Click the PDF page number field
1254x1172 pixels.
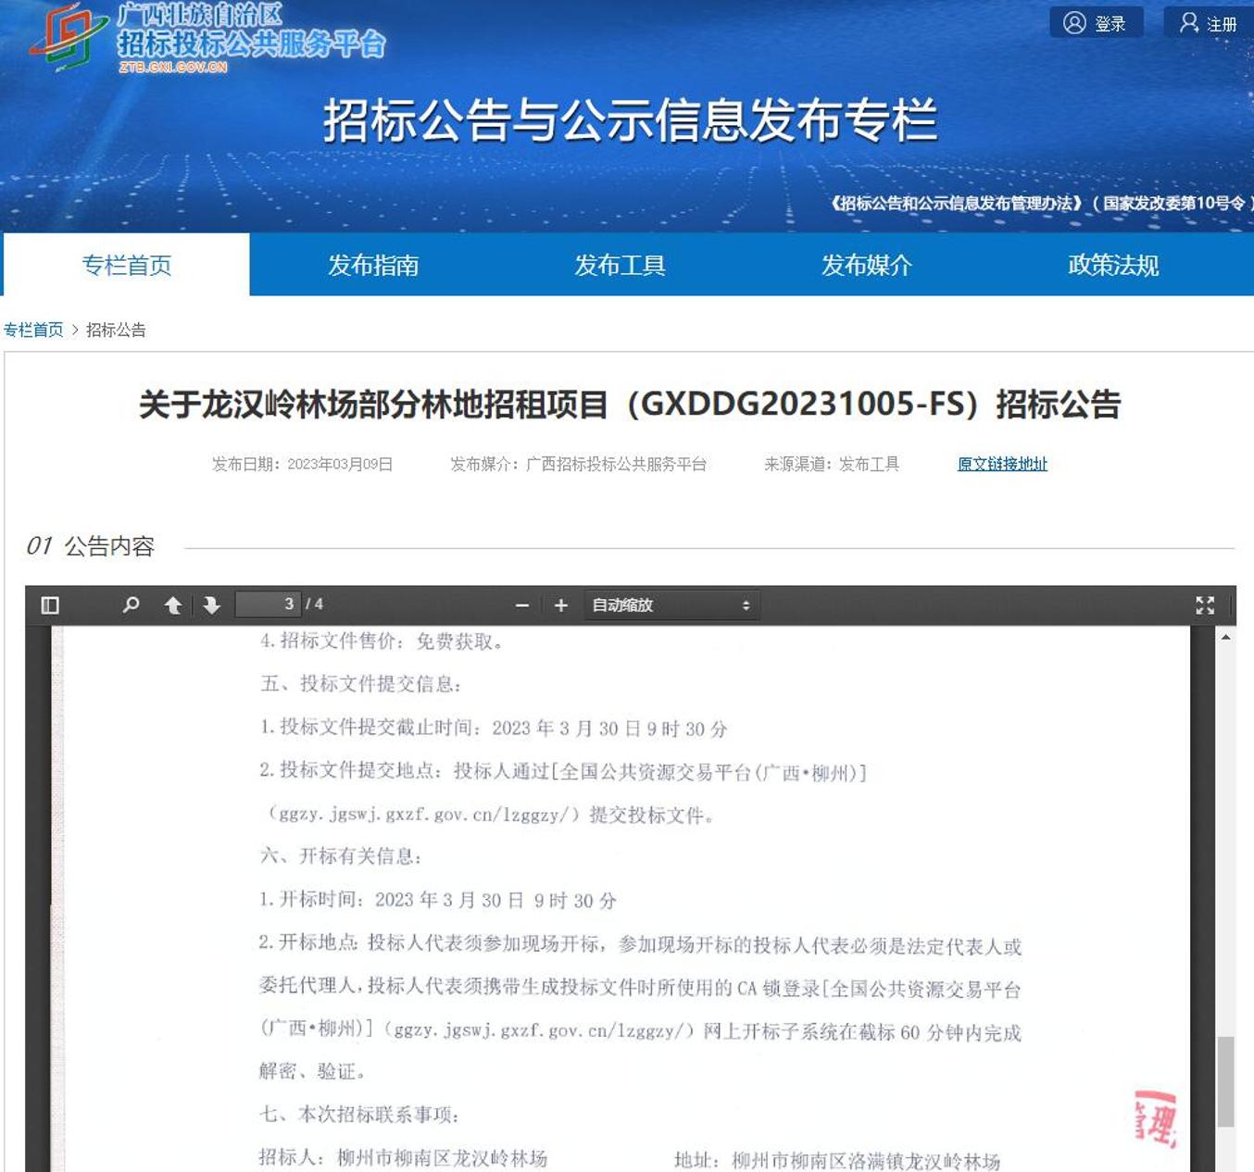click(x=269, y=605)
